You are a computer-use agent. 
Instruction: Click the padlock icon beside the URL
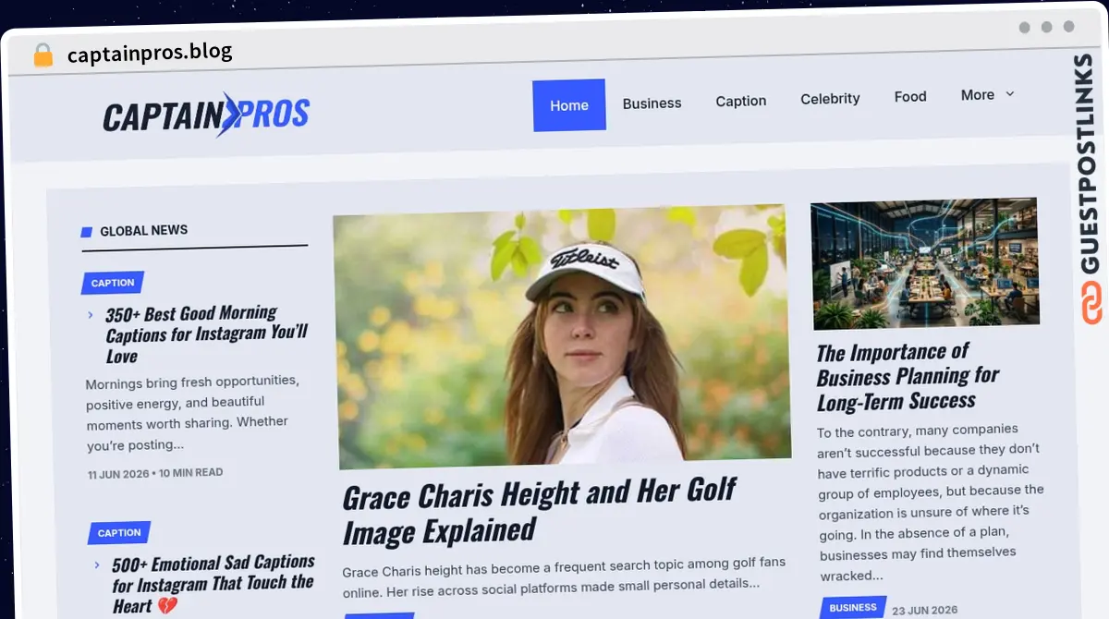43,55
